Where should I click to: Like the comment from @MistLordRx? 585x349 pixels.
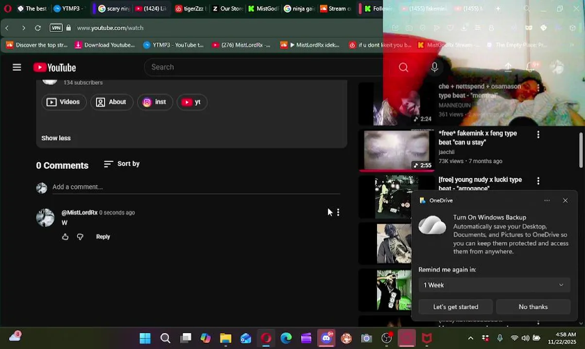pyautogui.click(x=65, y=237)
